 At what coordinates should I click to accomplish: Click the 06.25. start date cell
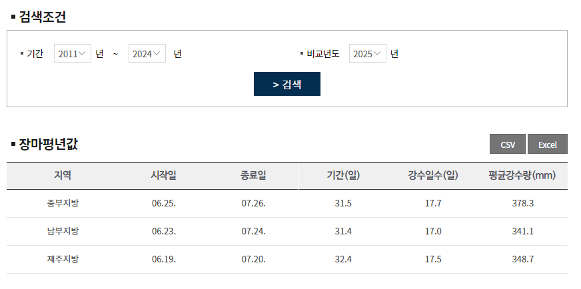point(164,203)
